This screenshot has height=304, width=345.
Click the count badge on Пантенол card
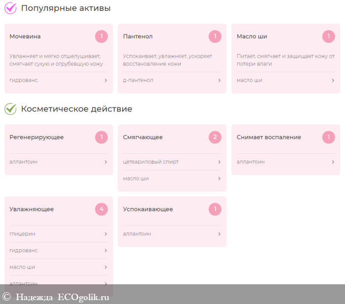pyautogui.click(x=215, y=36)
